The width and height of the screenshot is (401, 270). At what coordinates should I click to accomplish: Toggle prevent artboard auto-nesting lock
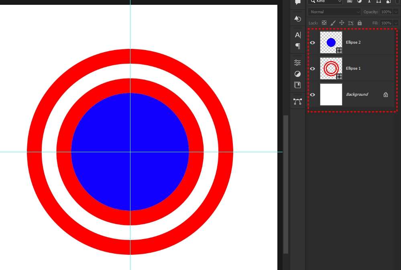[350, 23]
